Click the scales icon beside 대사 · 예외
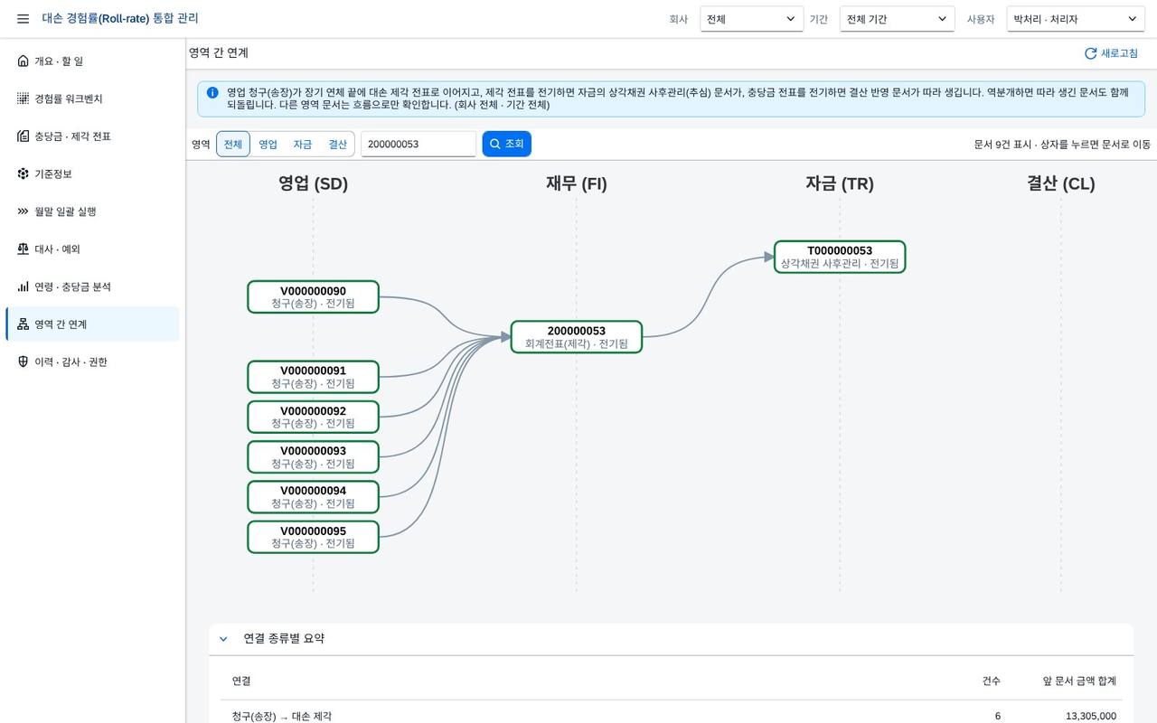This screenshot has height=723, width=1157. pyautogui.click(x=23, y=249)
